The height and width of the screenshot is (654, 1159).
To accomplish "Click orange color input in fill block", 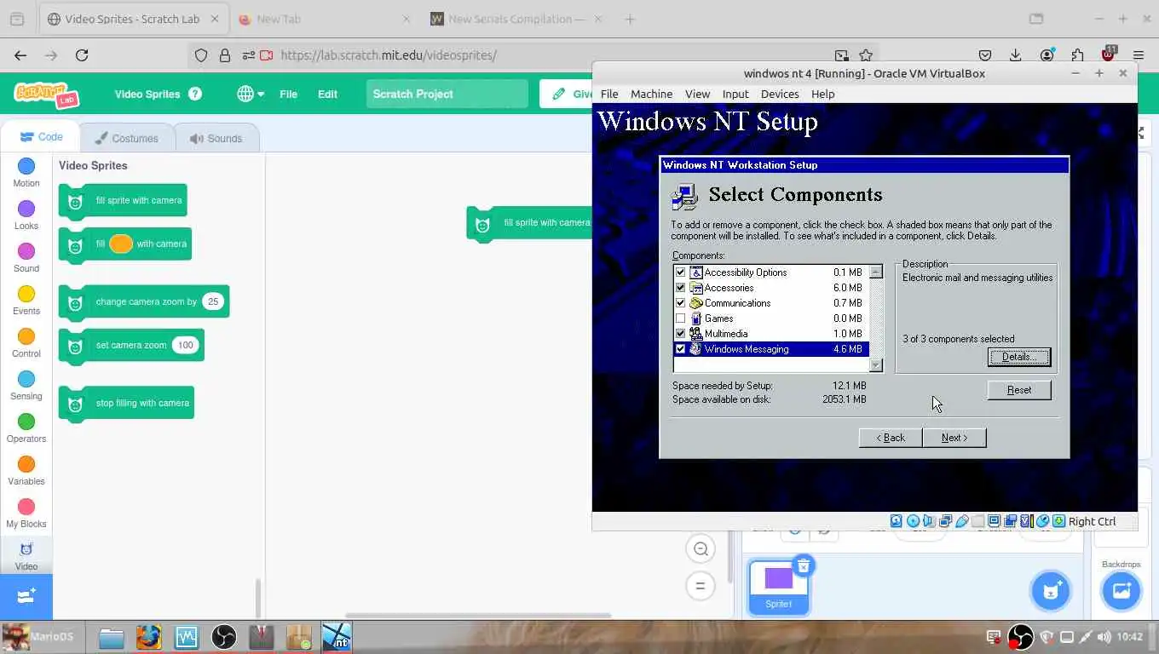I will (121, 244).
